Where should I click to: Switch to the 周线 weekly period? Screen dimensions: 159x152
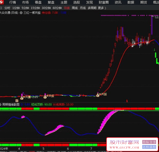[x=75, y=8]
